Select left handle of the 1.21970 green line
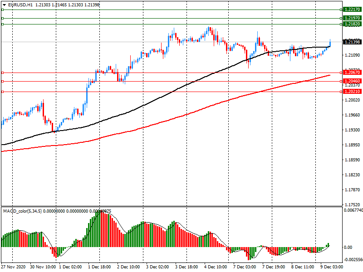The image size is (363, 272). pyautogui.click(x=2, y=18)
